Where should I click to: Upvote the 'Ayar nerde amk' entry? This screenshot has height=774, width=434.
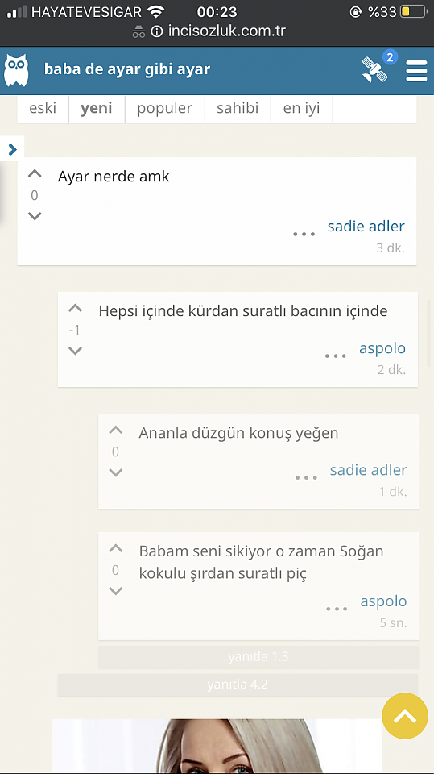coord(34,174)
